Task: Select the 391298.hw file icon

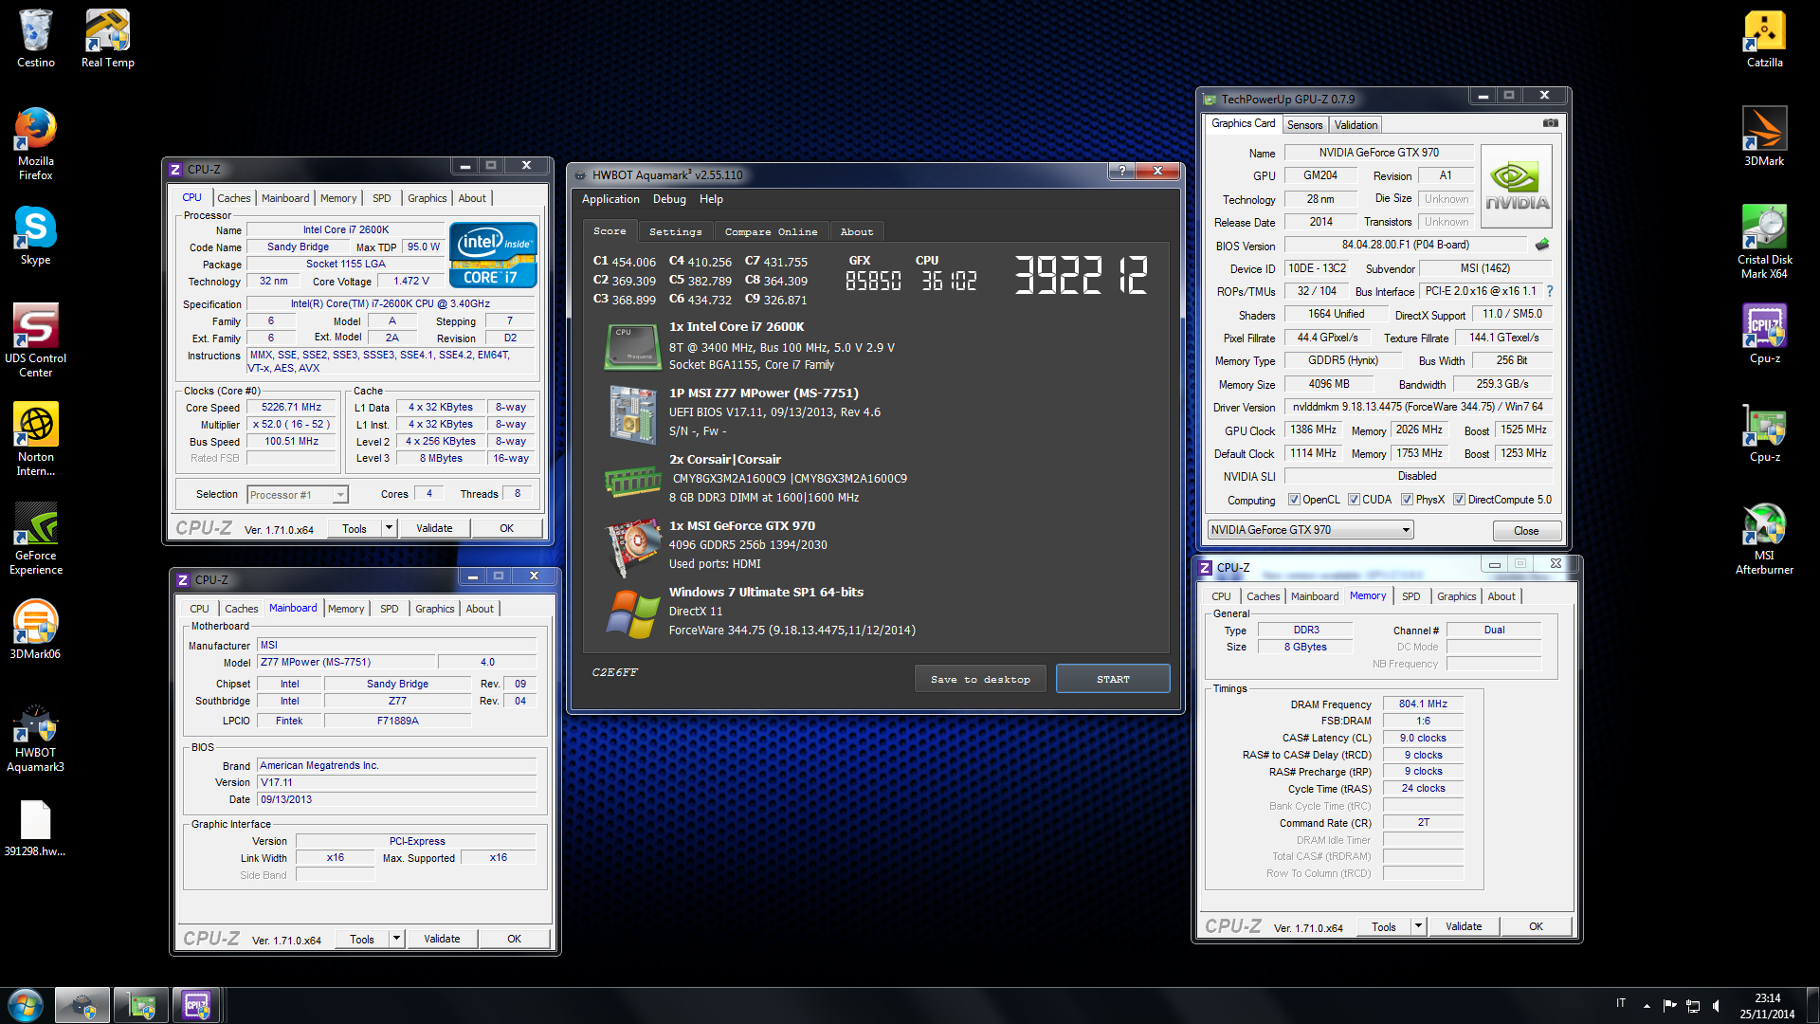Action: point(35,828)
